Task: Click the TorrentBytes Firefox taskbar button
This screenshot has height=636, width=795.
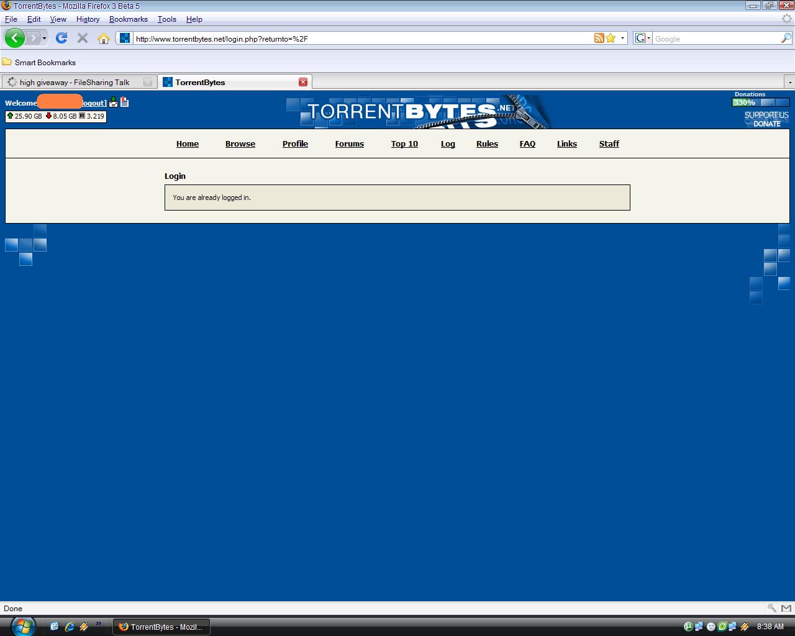Action: pyautogui.click(x=161, y=627)
